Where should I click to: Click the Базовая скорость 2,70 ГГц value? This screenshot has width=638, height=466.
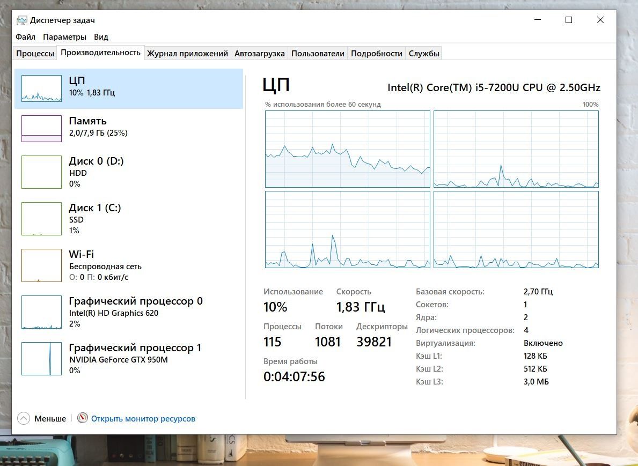pyautogui.click(x=538, y=292)
